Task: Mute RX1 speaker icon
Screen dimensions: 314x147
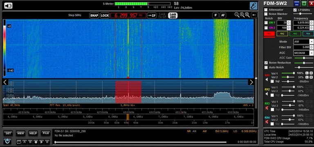Action: click(267, 80)
